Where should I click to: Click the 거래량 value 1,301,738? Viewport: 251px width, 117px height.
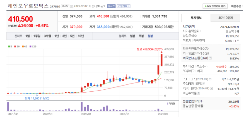[160, 16]
